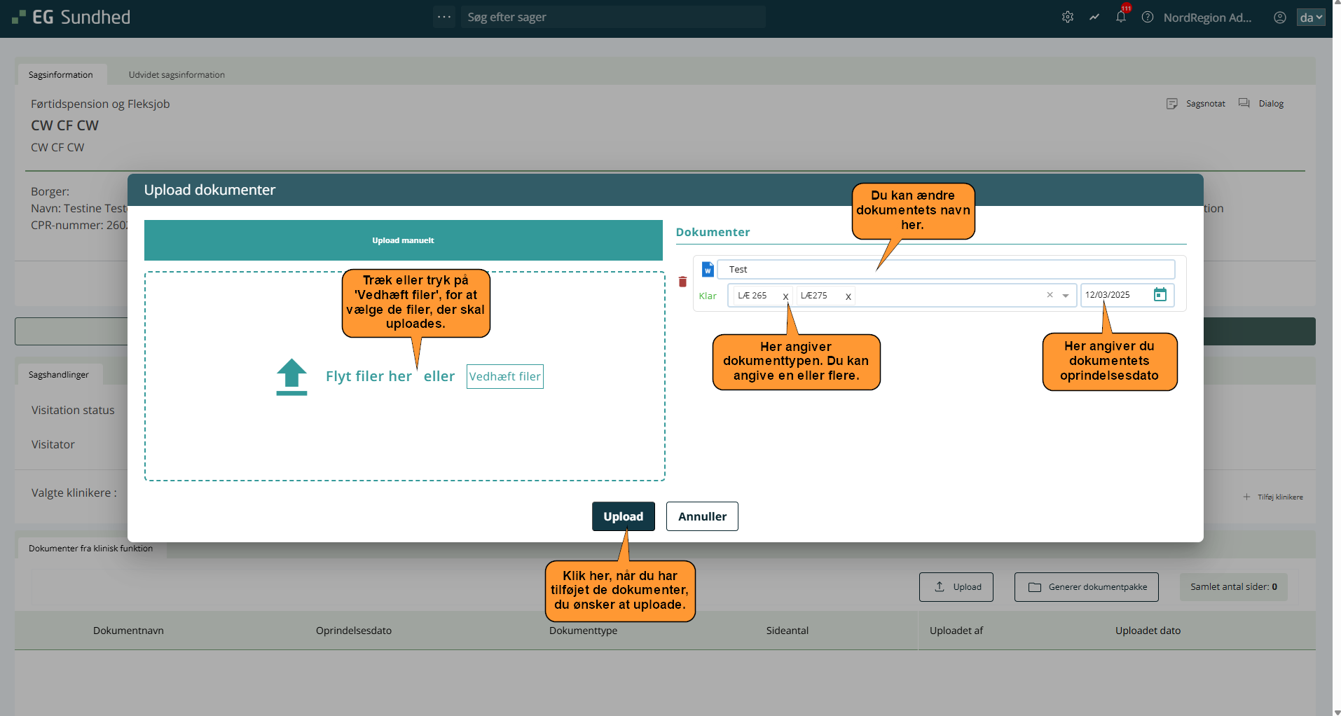Click the help question mark icon
The width and height of the screenshot is (1341, 716).
point(1148,18)
